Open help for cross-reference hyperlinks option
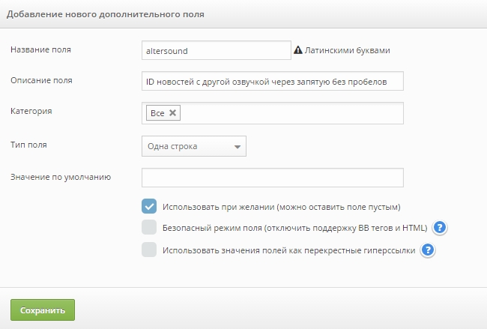 point(428,250)
